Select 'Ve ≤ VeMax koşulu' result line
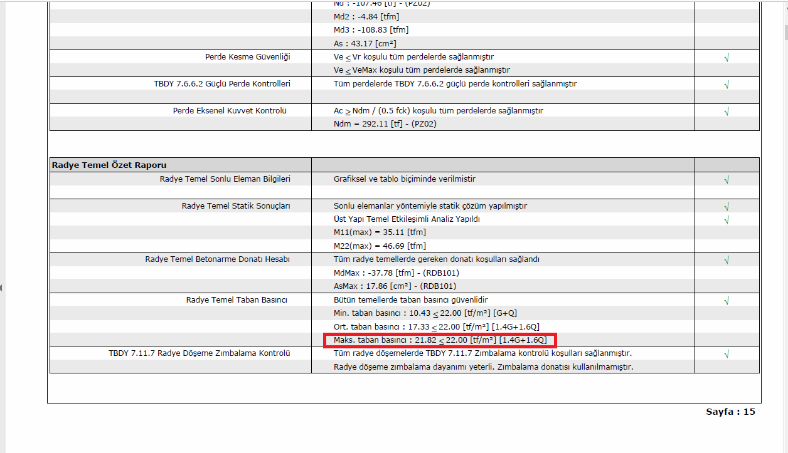Viewport: 788px width, 453px height. 422,70
